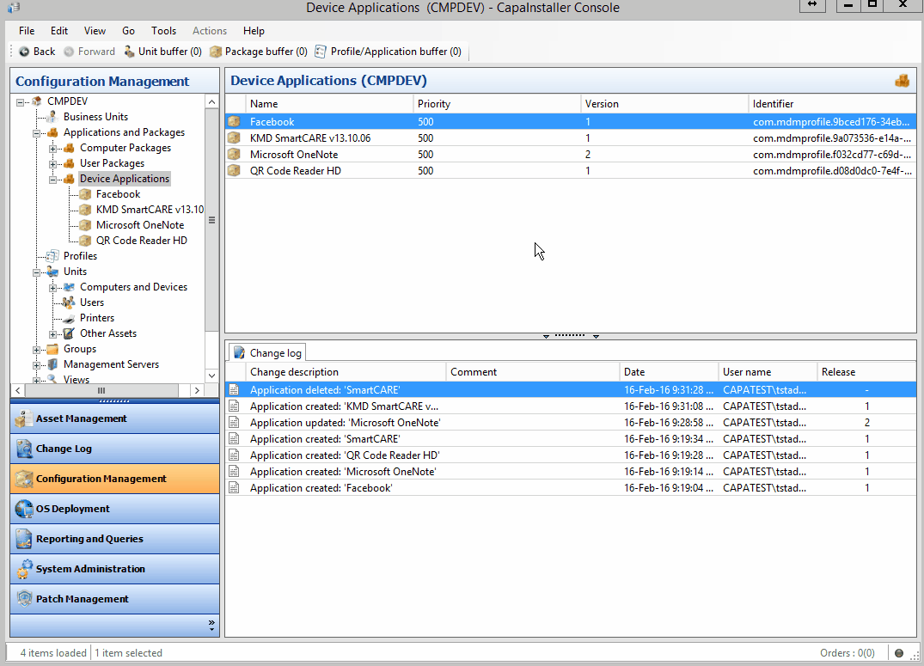Open the Tools menu
This screenshot has height=666, width=924.
coord(164,31)
